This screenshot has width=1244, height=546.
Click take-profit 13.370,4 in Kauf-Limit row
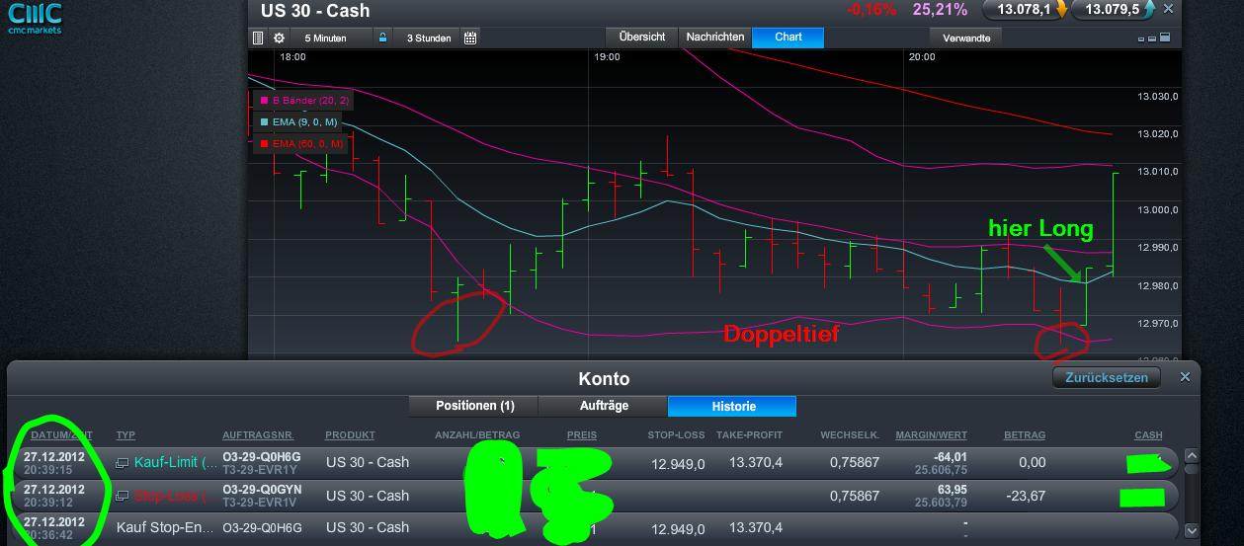(x=755, y=462)
